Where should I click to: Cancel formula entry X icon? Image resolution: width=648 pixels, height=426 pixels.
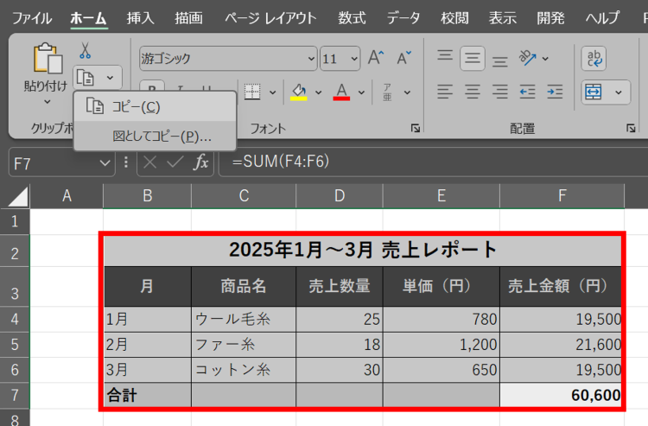[x=149, y=162]
